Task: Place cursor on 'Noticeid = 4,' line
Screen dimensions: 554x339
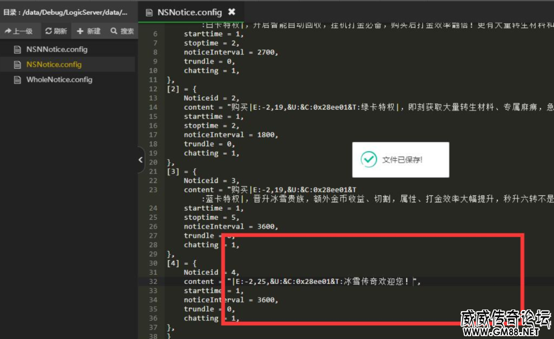Action: coord(211,273)
